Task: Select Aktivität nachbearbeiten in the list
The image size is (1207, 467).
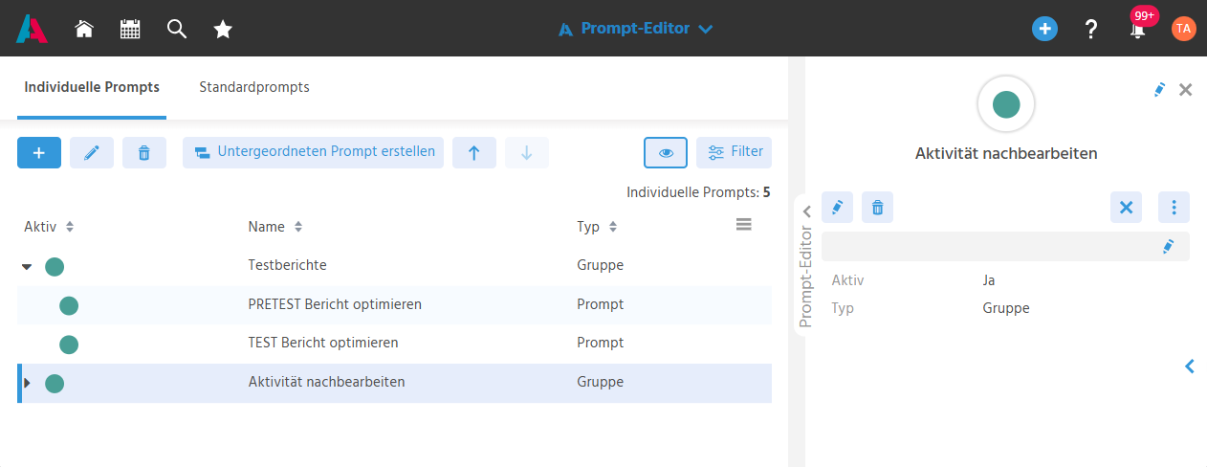Action: 394,383
